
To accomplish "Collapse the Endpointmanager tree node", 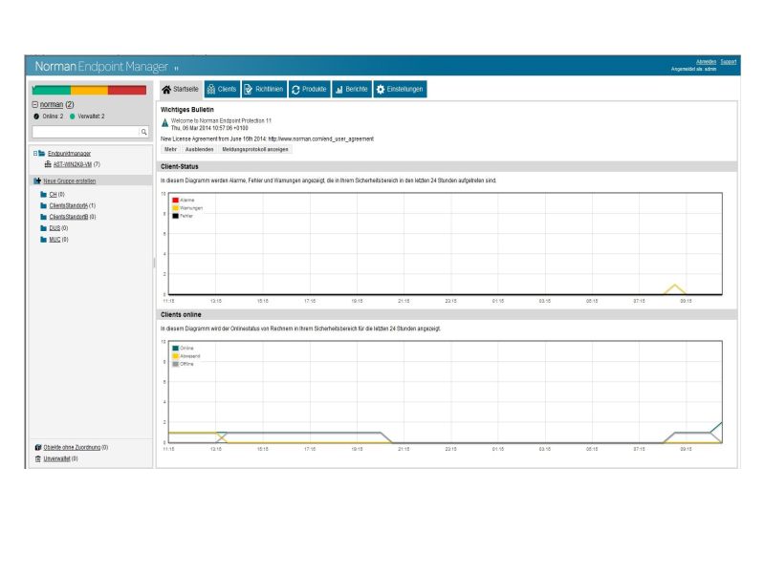I will tap(35, 154).
